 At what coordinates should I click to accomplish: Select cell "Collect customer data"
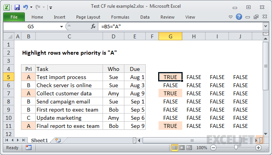pos(69,93)
